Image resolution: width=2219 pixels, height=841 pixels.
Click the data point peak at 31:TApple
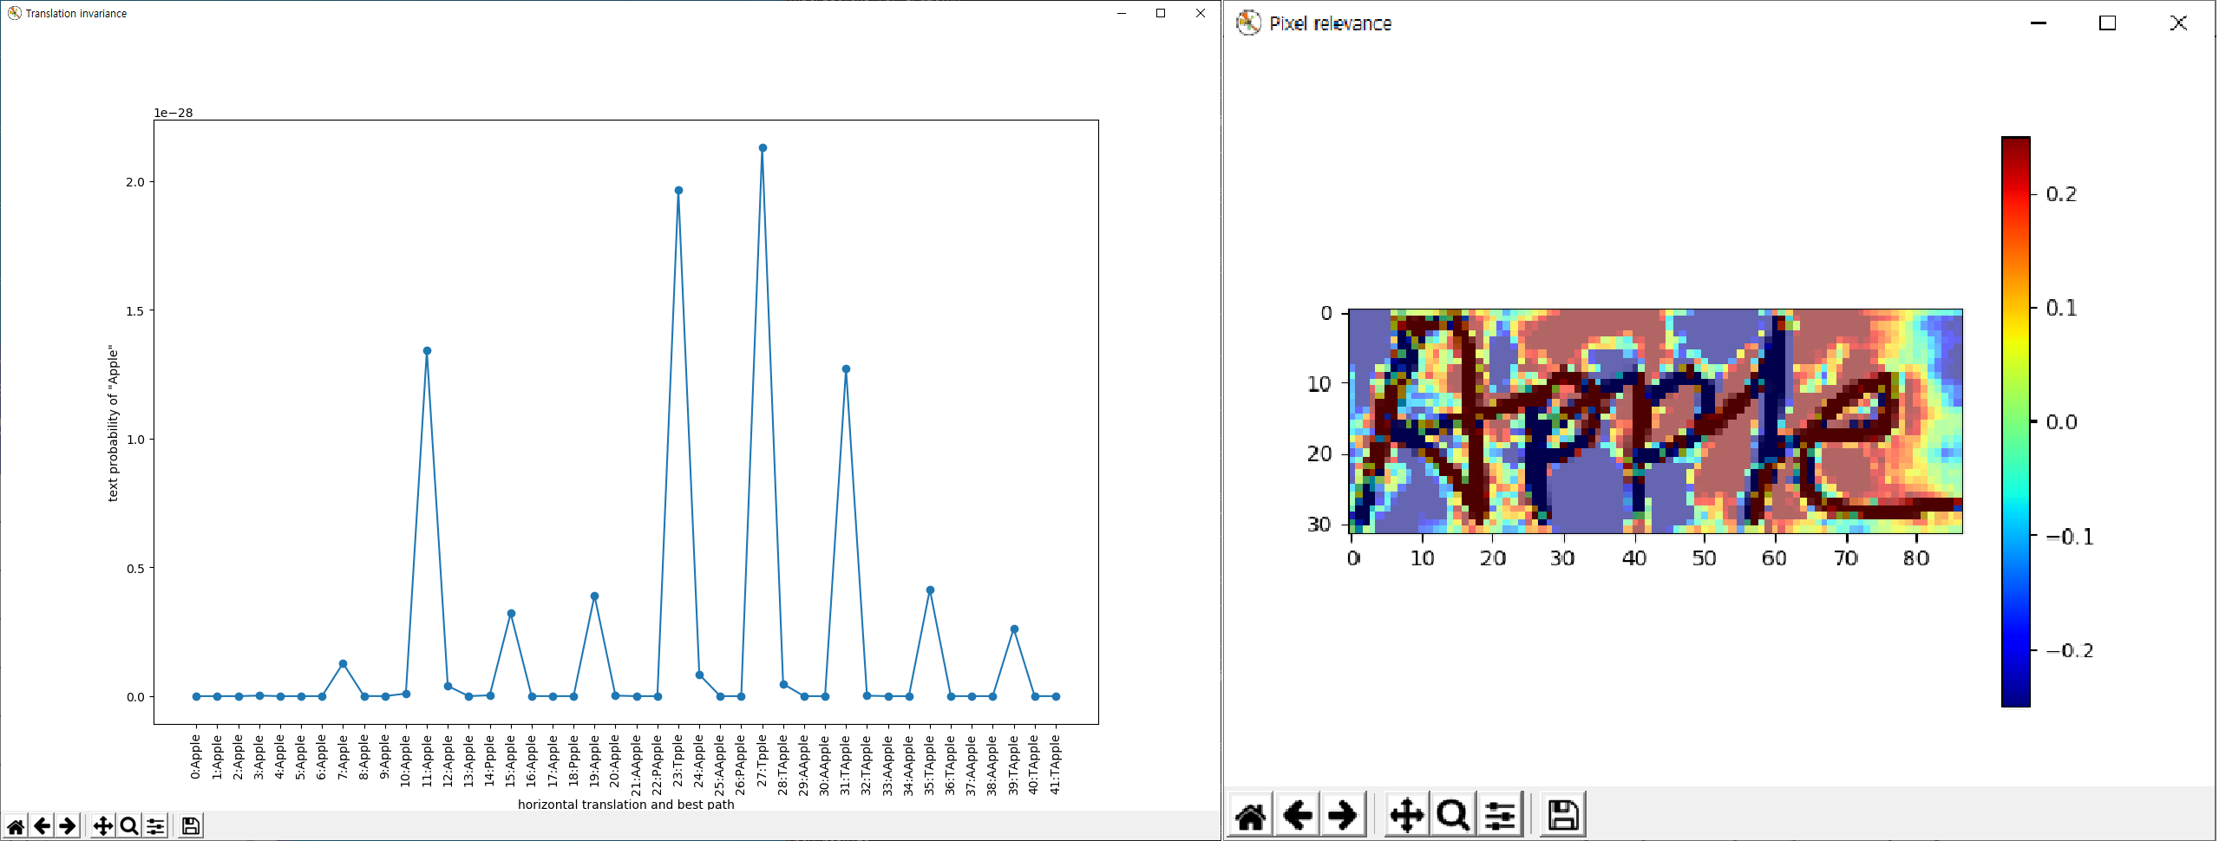tap(846, 368)
